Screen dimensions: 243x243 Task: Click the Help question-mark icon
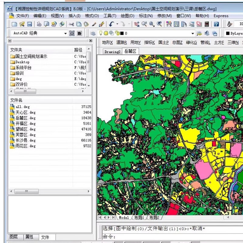pyautogui.click(x=216, y=24)
